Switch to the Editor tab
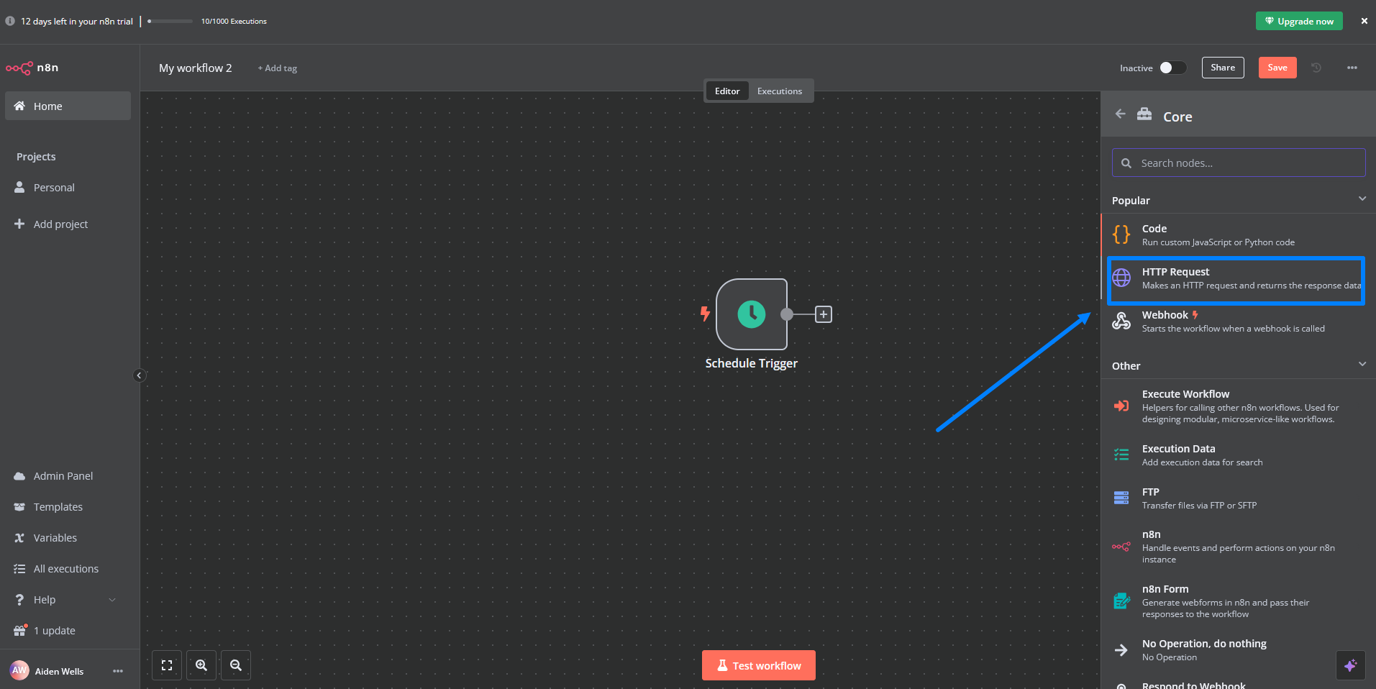Image resolution: width=1376 pixels, height=689 pixels. click(x=727, y=91)
